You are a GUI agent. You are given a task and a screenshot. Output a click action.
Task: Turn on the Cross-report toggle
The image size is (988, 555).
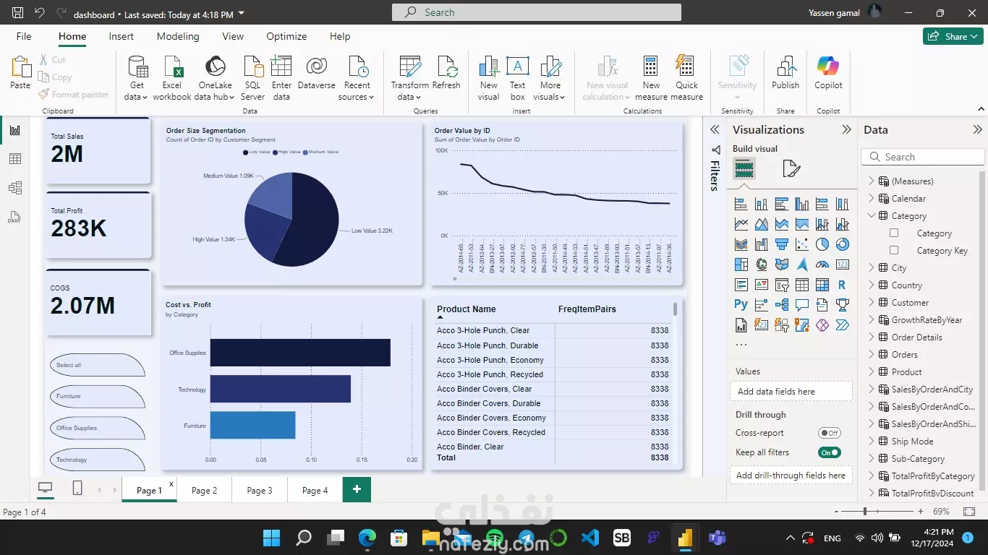829,434
